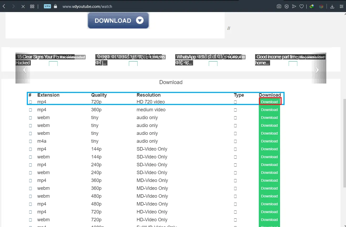346x227 pixels.
Task: Show next carousel items
Action: pyautogui.click(x=317, y=70)
